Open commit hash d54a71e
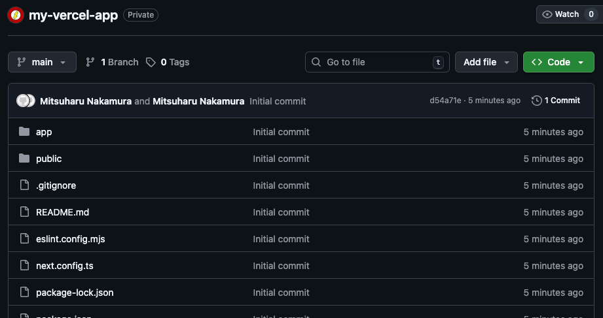 point(445,101)
